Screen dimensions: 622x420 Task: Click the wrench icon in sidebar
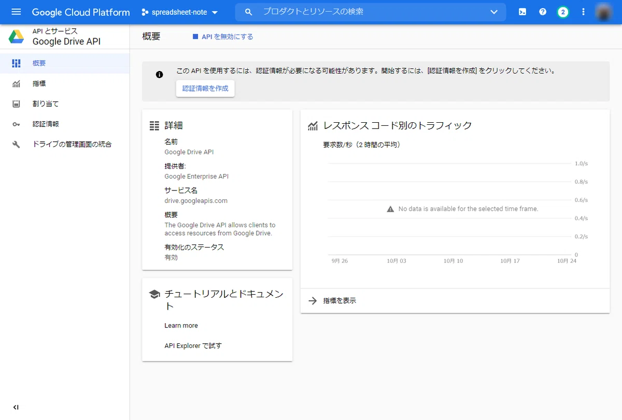(16, 144)
